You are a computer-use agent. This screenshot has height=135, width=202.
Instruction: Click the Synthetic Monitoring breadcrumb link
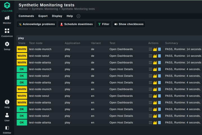pyautogui.click(x=45, y=9)
